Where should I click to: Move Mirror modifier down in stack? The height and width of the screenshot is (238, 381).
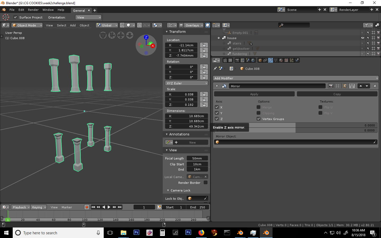(x=367, y=86)
